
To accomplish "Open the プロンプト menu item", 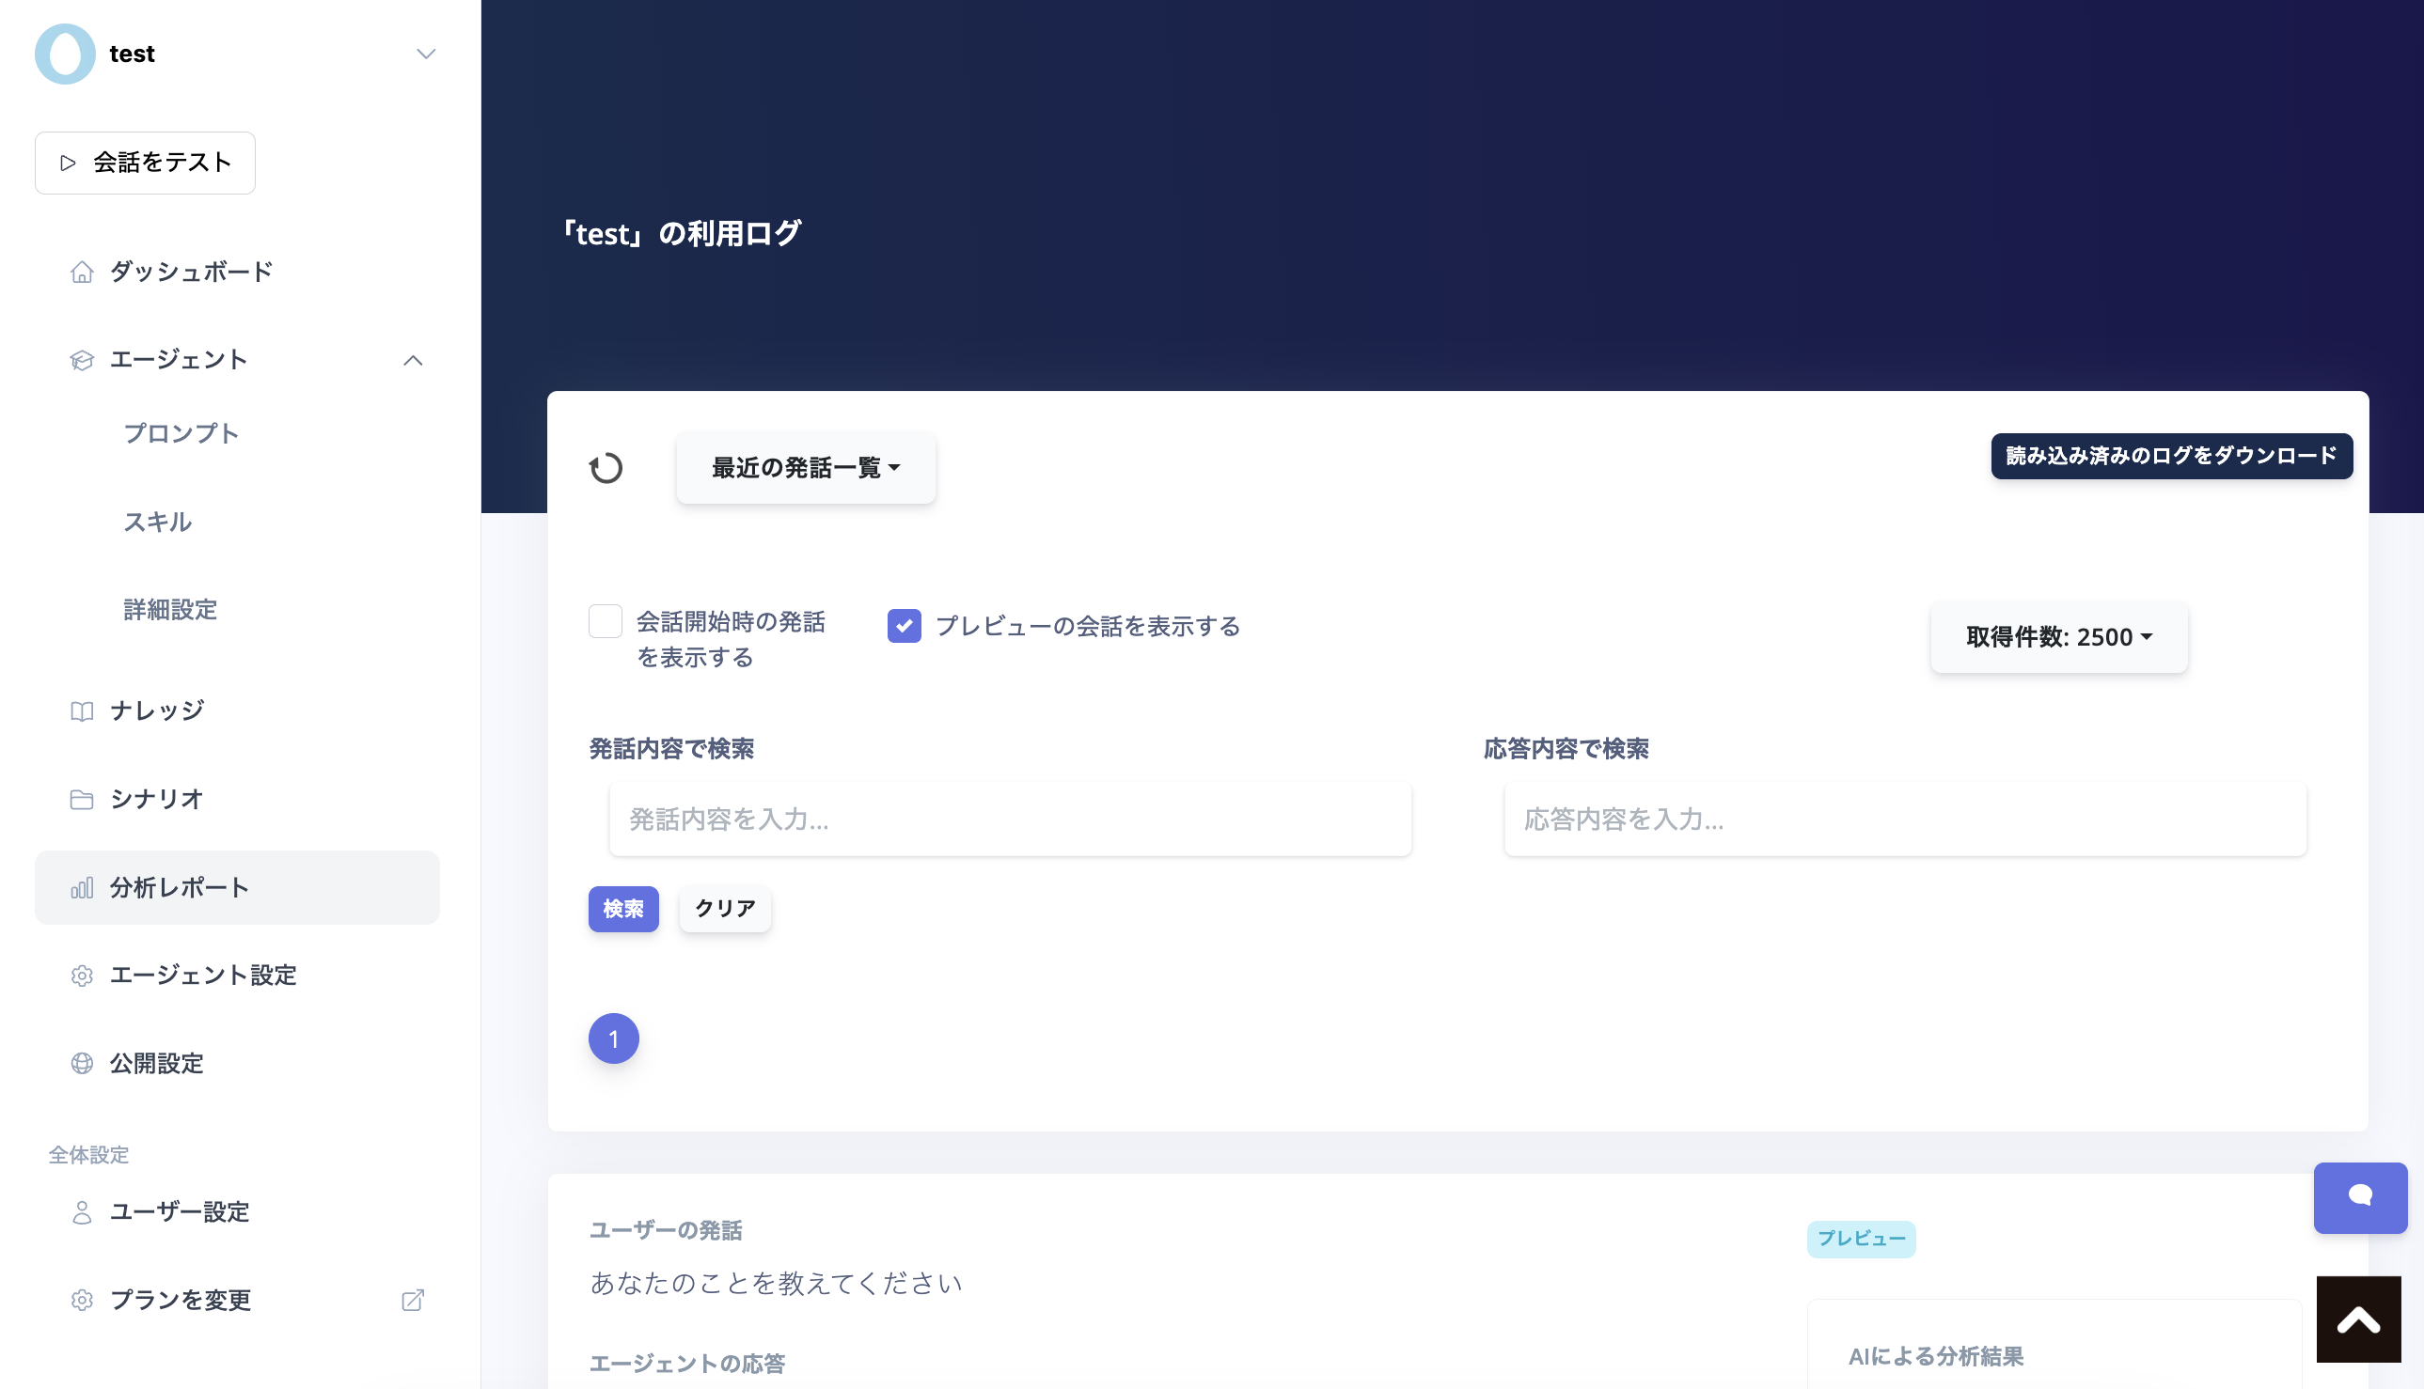I will pos(181,433).
